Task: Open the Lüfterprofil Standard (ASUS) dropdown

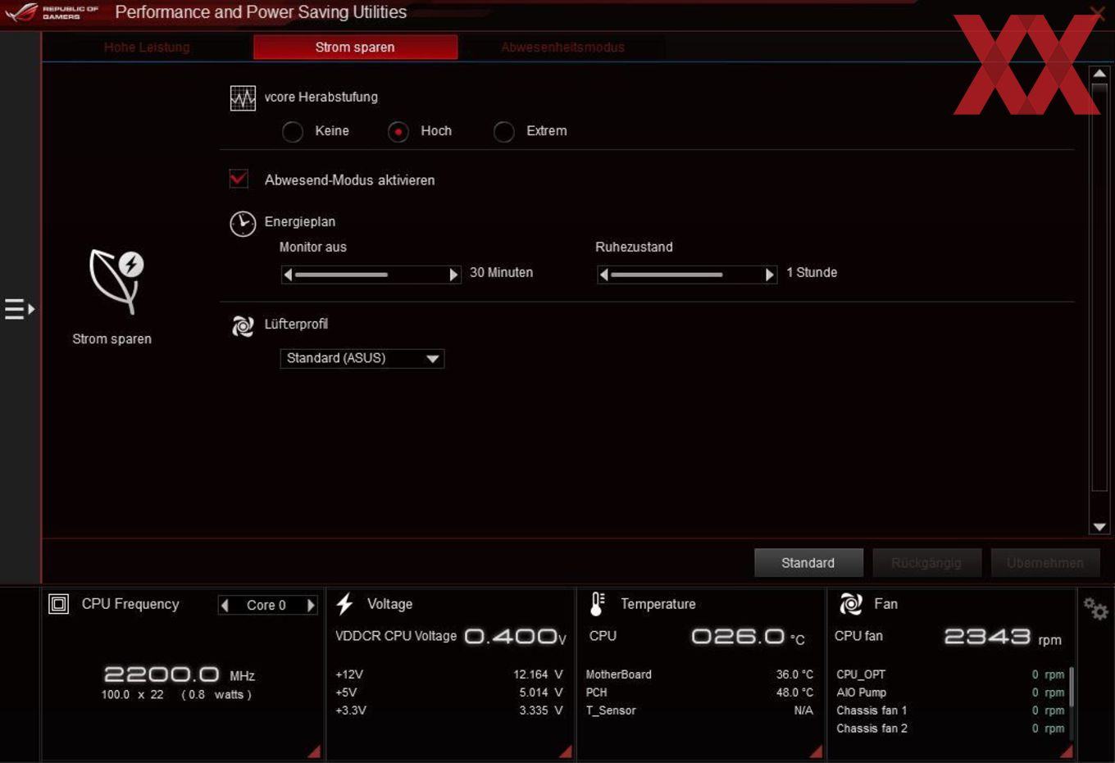Action: 362,358
